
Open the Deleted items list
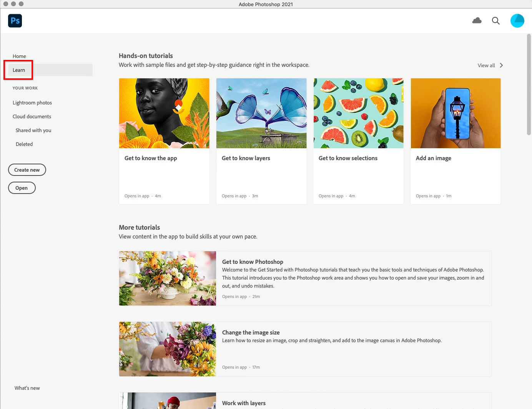point(24,144)
